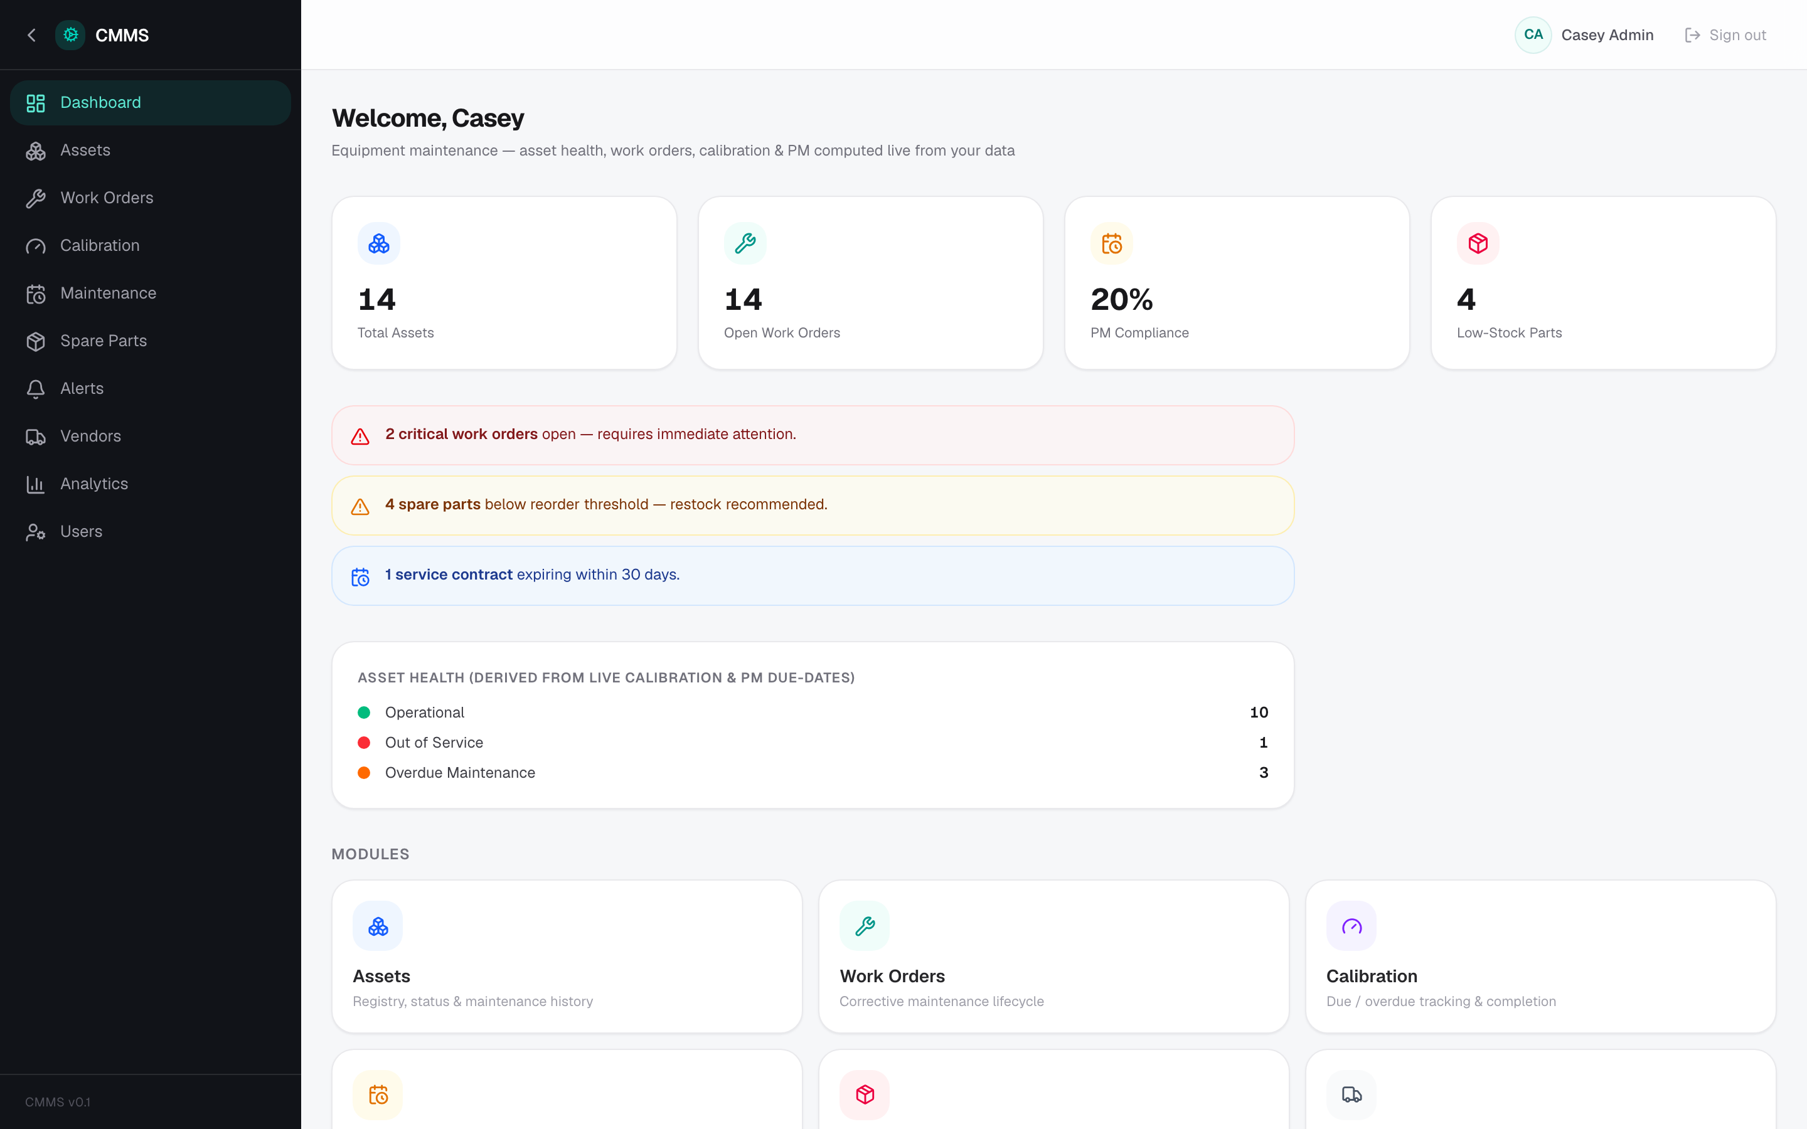Screen dimensions: 1807x1129
Task: Click 'Registry, status & maintenance history' text
Action: (472, 1001)
